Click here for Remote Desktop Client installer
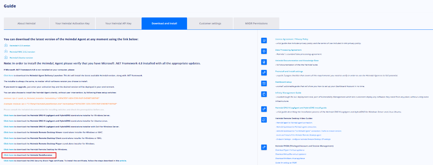The width and height of the screenshot is (433, 165). (9, 138)
